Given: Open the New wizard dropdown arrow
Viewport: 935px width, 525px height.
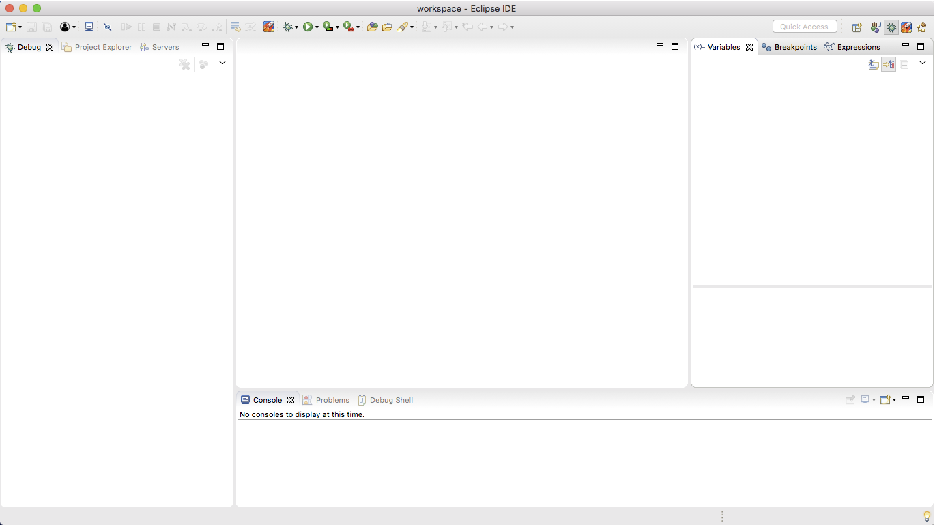Looking at the screenshot, I should pyautogui.click(x=20, y=27).
